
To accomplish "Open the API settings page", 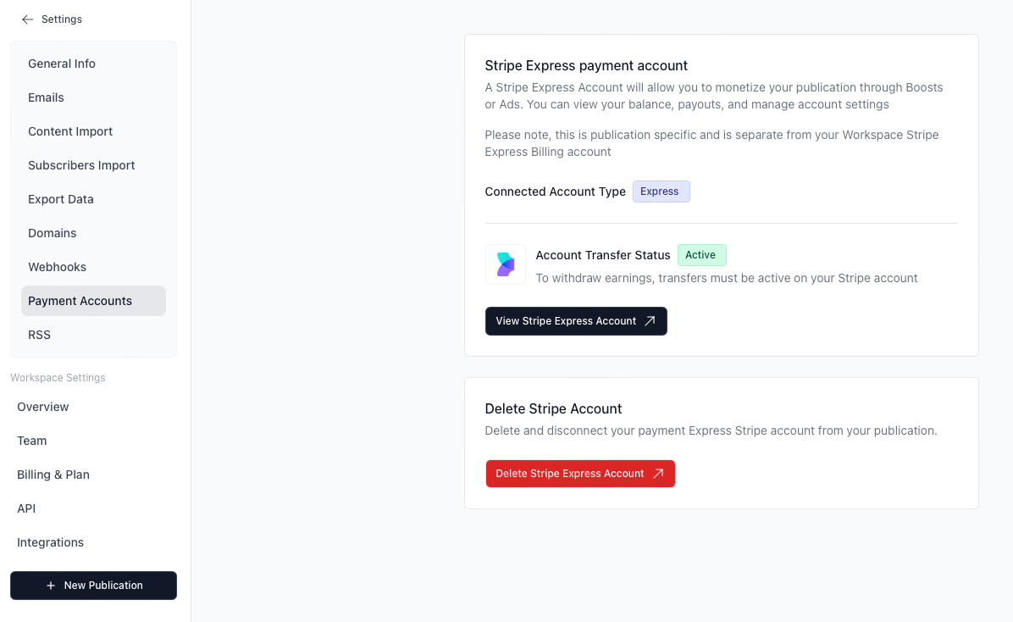I will tap(26, 508).
